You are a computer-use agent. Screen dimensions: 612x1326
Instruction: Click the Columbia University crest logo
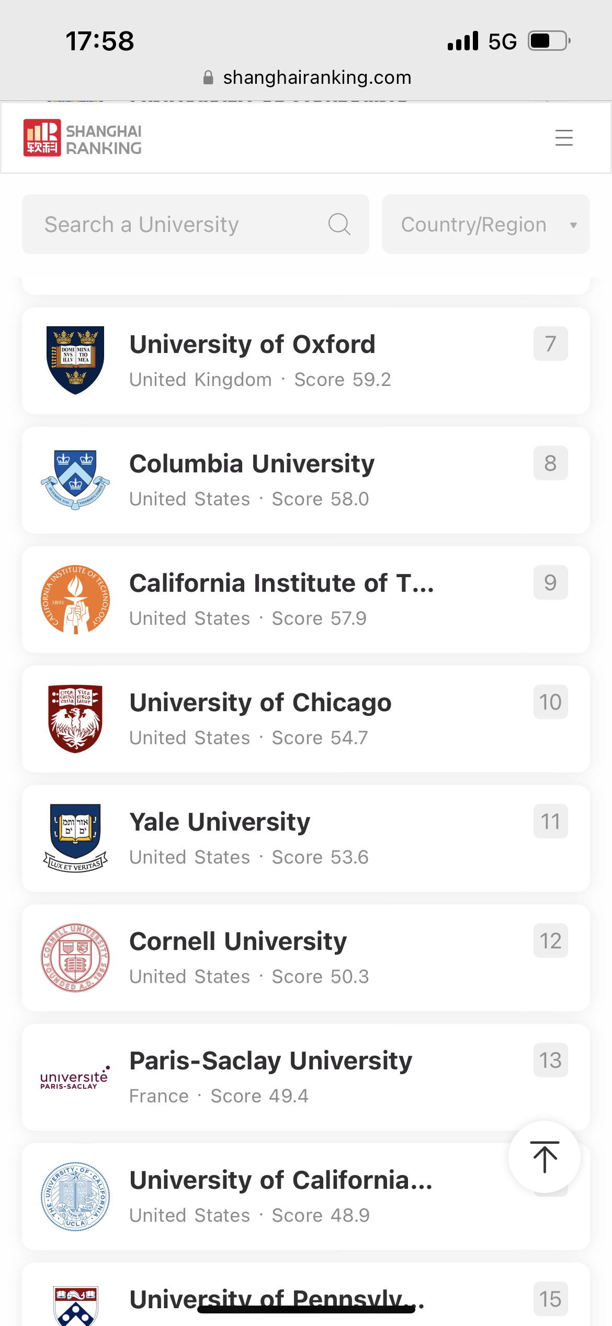tap(75, 480)
